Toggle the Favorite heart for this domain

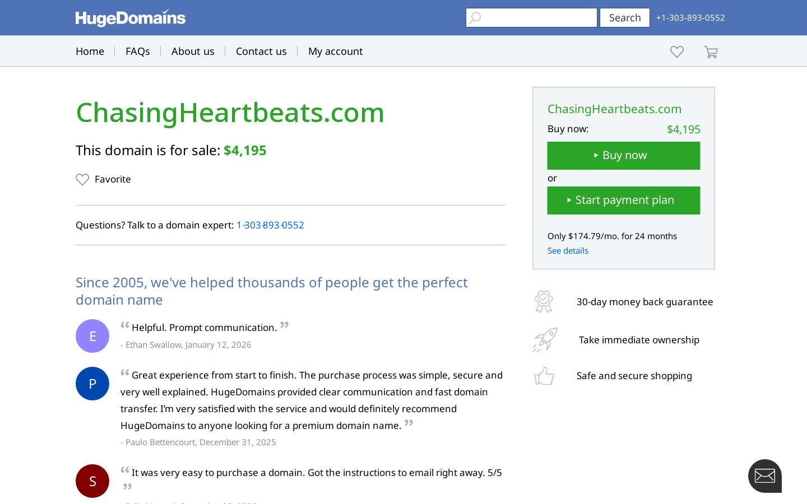(x=82, y=179)
